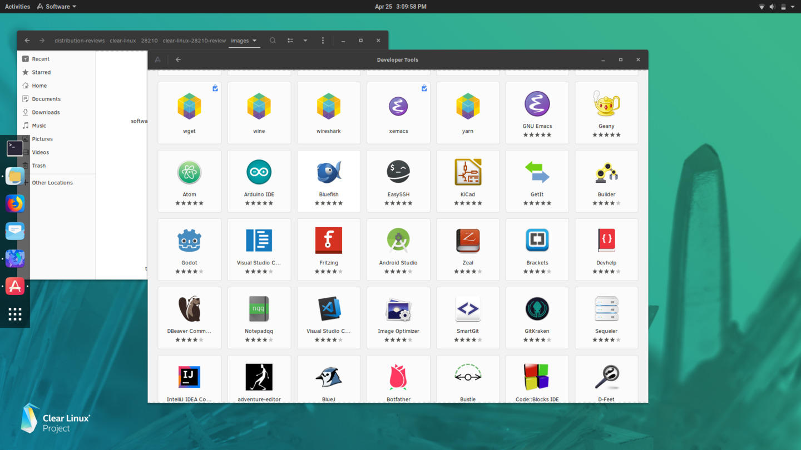Open Music in Files sidebar
This screenshot has width=801, height=450.
[x=56, y=126]
